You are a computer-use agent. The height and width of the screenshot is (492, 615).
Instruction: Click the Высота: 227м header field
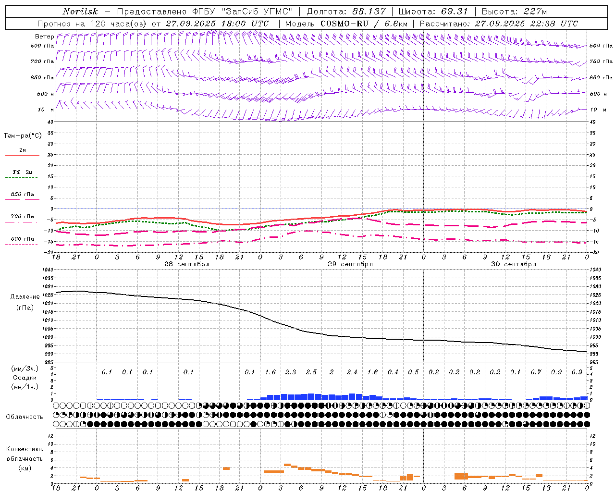pyautogui.click(x=515, y=12)
